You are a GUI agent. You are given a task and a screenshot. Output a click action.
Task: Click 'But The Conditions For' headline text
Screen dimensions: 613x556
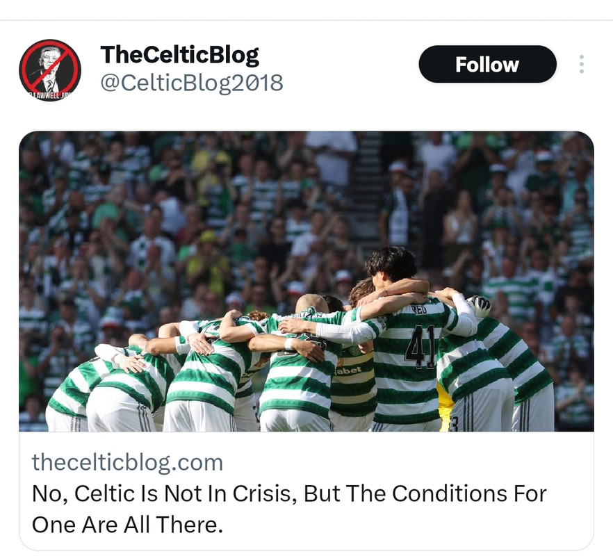coord(425,493)
